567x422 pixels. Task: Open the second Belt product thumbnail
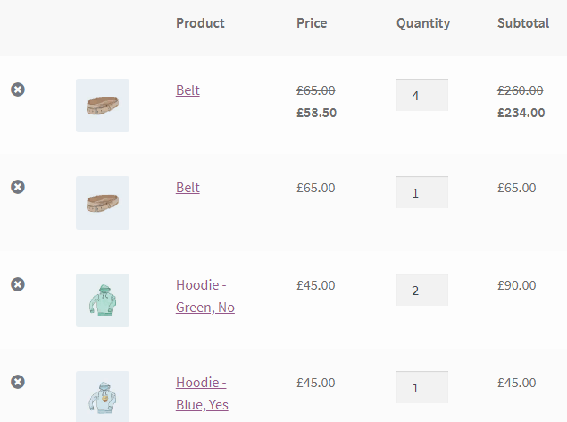click(103, 203)
